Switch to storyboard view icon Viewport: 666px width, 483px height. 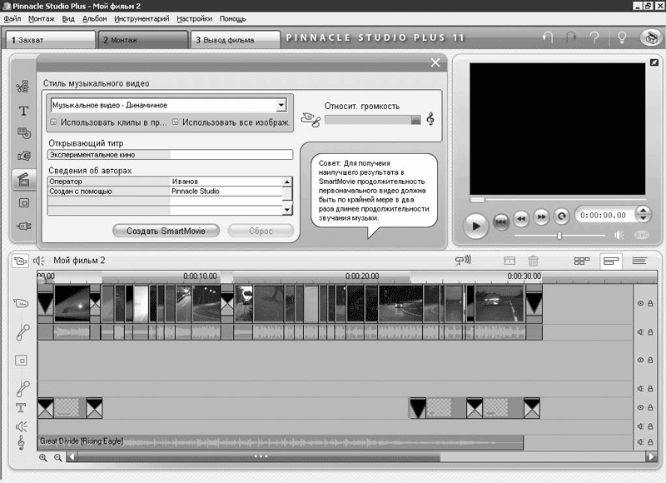(582, 261)
